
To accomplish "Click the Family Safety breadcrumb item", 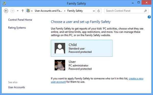I will point(75,11).
